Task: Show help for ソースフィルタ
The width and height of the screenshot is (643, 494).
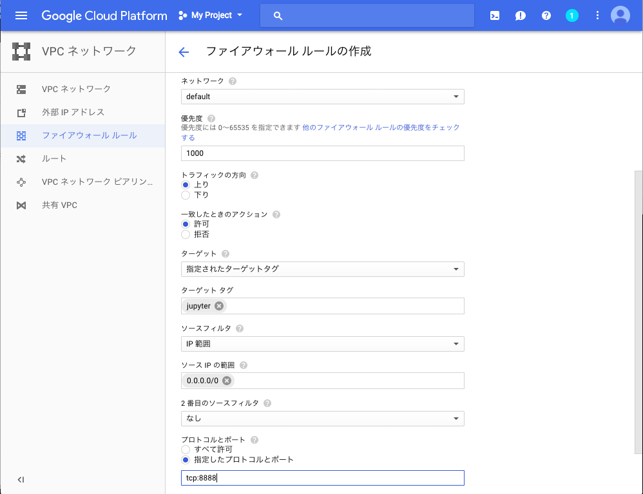Action: [240, 328]
